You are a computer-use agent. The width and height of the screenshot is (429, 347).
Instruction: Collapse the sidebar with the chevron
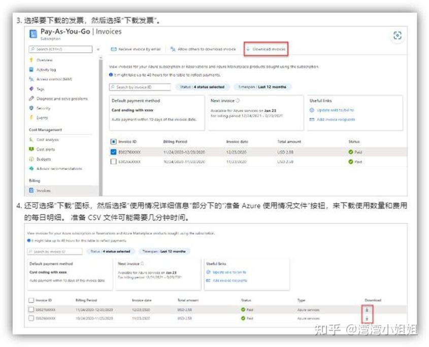click(97, 49)
